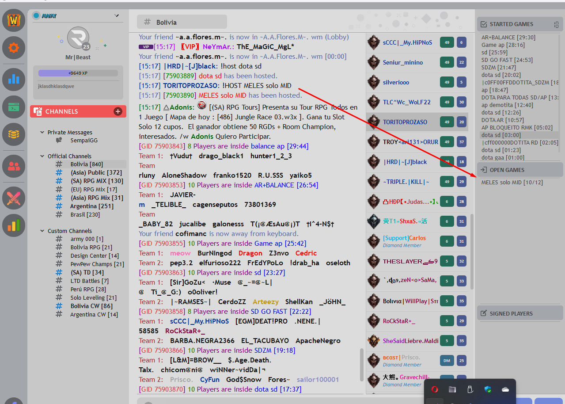Click the Signed Players panel header
The image size is (565, 404).
coord(520,313)
